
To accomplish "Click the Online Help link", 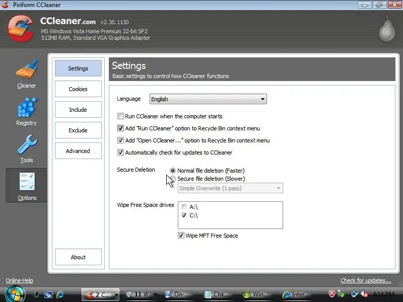I will click(x=20, y=280).
